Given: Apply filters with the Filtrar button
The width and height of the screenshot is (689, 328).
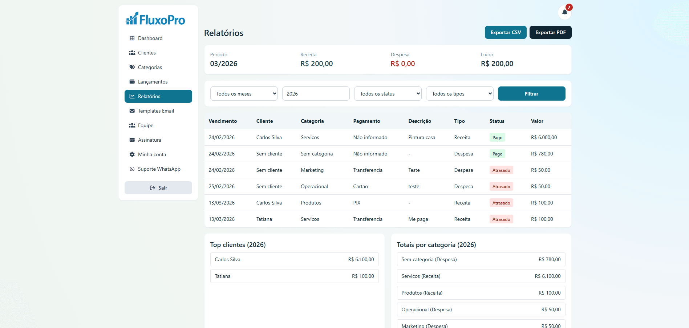Looking at the screenshot, I should [x=531, y=94].
